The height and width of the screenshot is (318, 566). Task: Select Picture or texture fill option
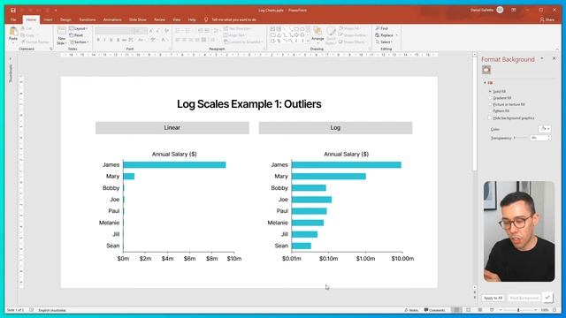click(x=490, y=104)
